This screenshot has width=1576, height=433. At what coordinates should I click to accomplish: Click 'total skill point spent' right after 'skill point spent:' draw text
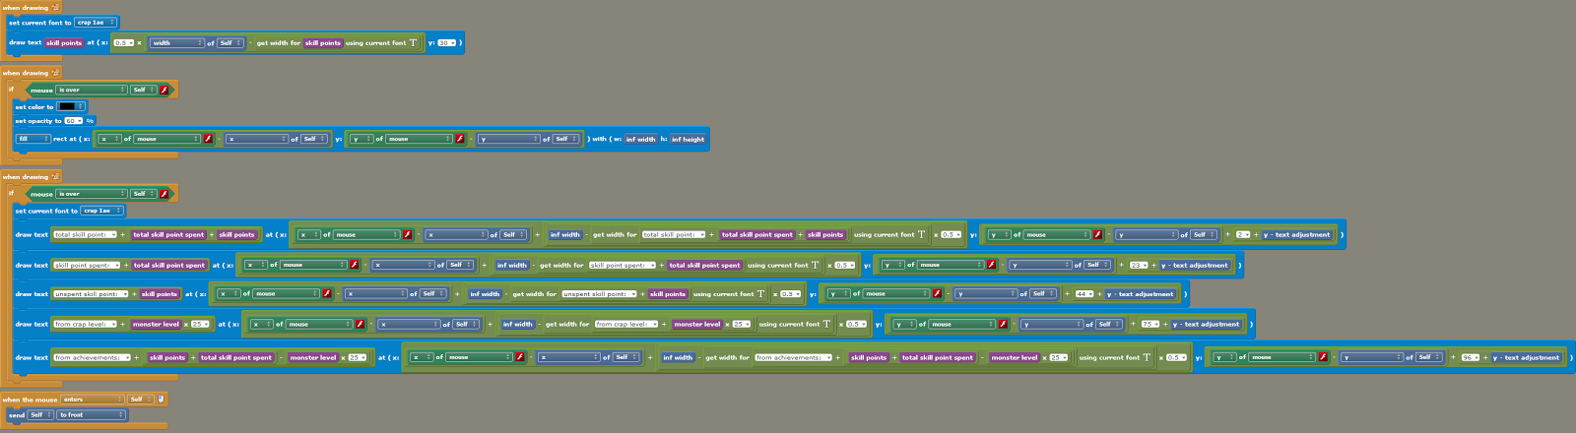(x=169, y=265)
